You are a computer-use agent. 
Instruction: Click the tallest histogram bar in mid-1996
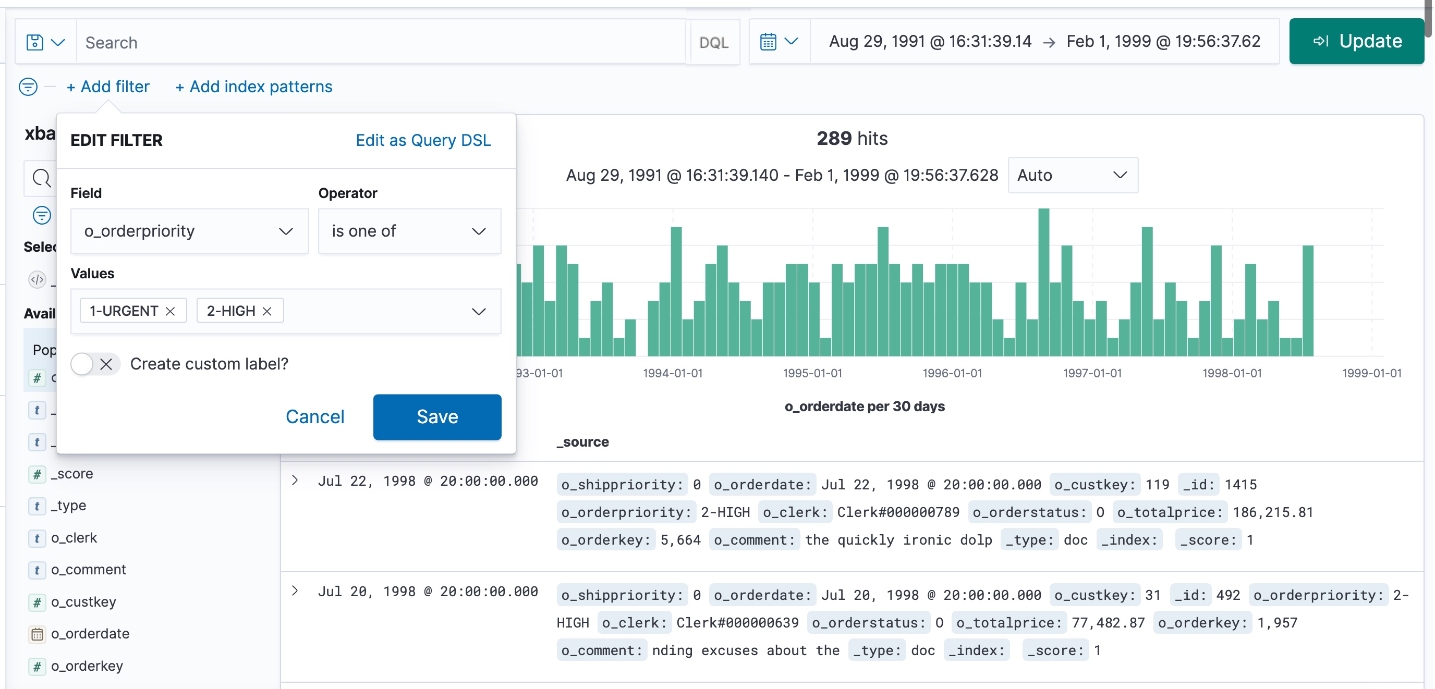tap(1043, 282)
